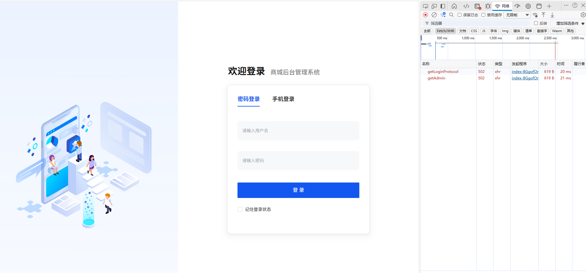Switch to the 手机登录 tab

283,99
